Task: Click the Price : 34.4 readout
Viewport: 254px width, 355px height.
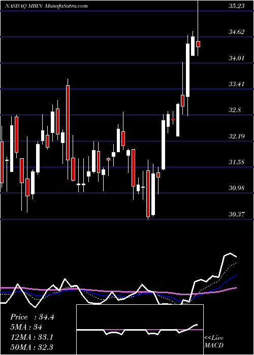Action: 32,317
